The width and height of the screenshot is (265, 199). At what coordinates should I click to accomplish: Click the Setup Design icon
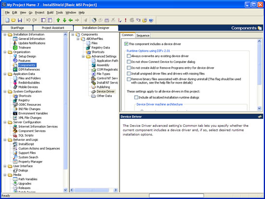point(15,56)
